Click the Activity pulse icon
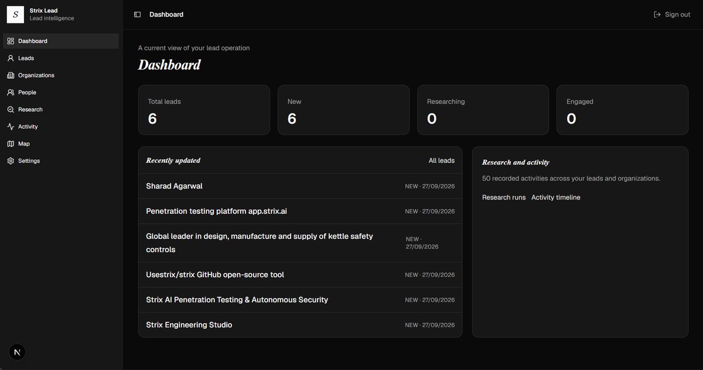703x370 pixels. click(x=11, y=126)
